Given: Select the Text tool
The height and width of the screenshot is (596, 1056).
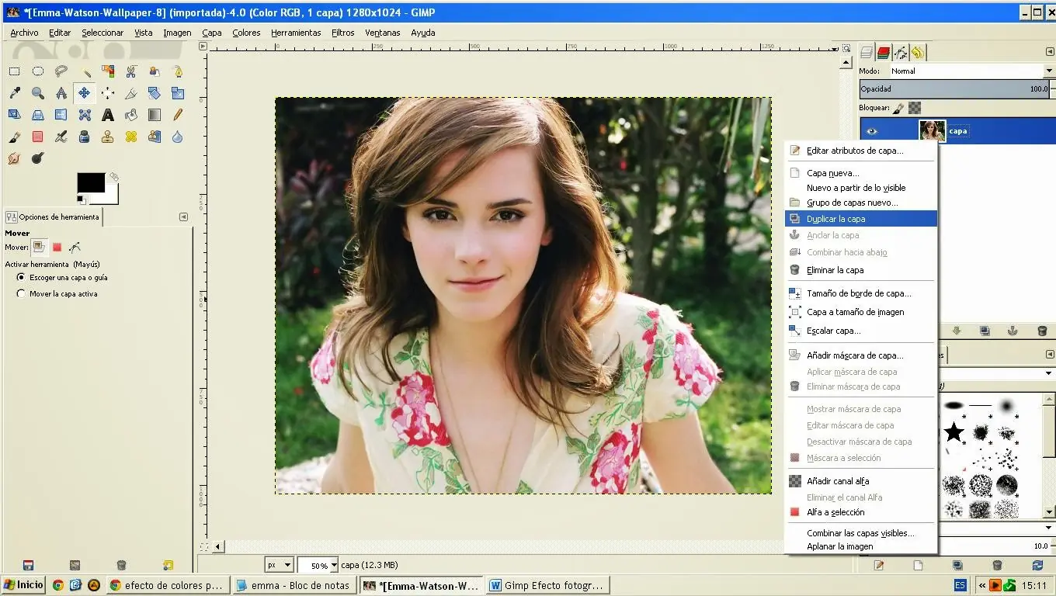Looking at the screenshot, I should point(108,115).
